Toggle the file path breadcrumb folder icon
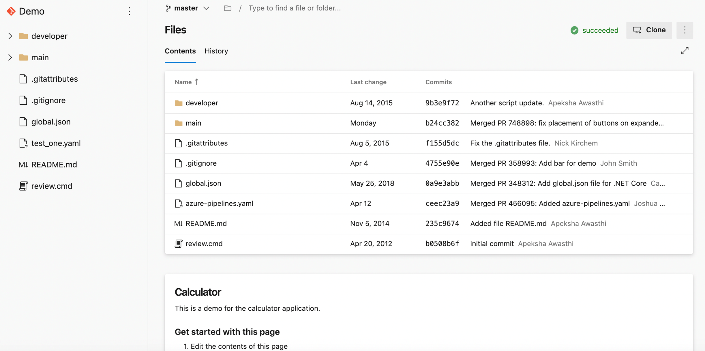Image resolution: width=705 pixels, height=351 pixels. [x=228, y=8]
